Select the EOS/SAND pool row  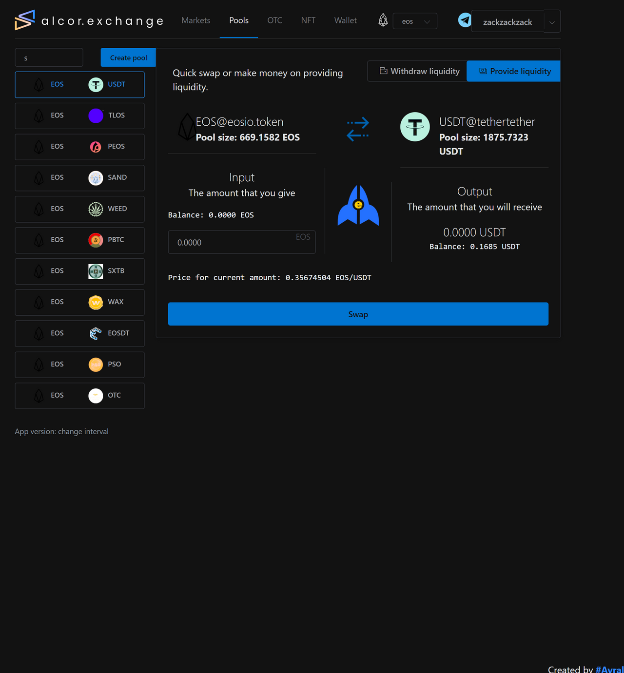[x=79, y=178]
